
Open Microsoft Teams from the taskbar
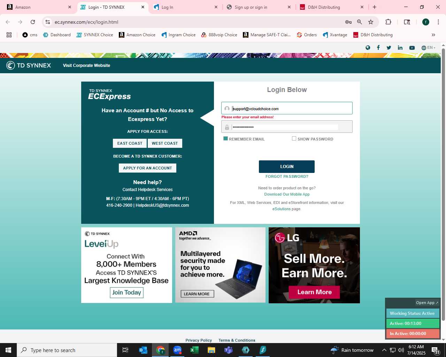[229, 350]
